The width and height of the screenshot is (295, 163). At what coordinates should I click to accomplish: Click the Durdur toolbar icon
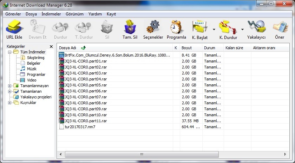click(x=60, y=27)
